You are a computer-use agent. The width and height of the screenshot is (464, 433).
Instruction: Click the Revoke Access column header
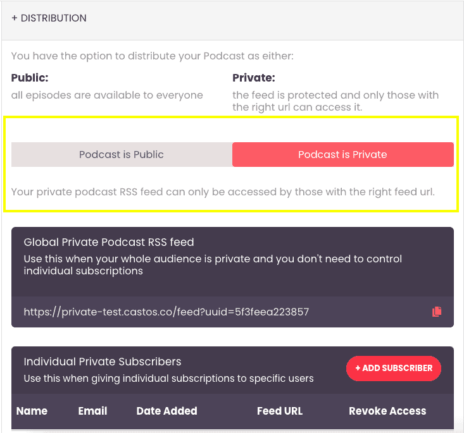[387, 411]
